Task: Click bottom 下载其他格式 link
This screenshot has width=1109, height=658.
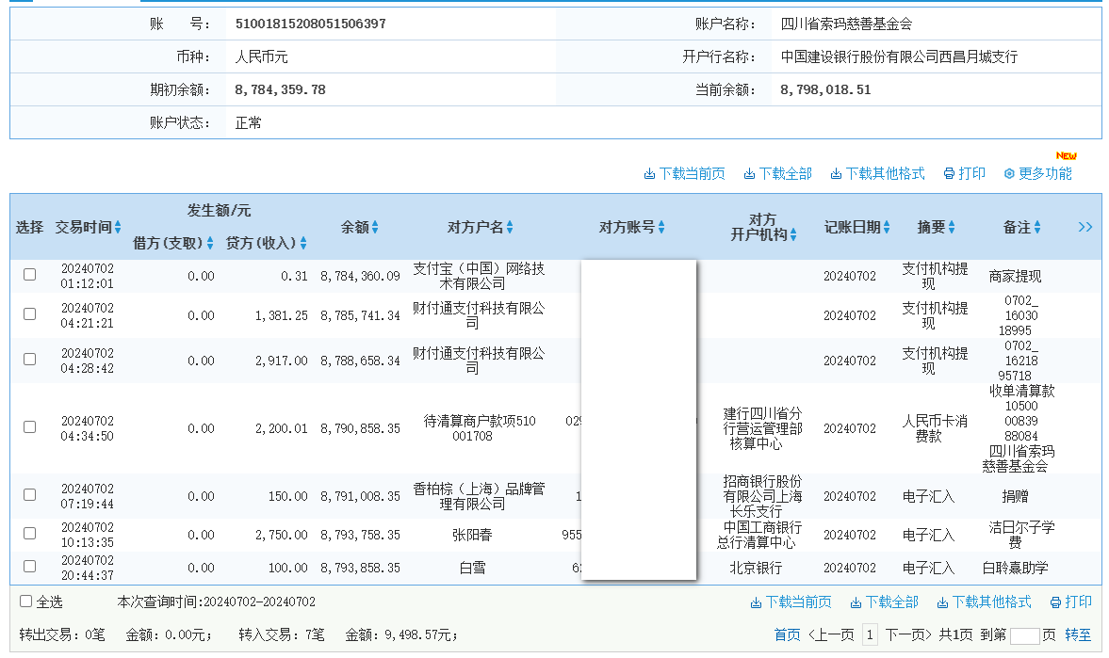Action: pos(985,602)
